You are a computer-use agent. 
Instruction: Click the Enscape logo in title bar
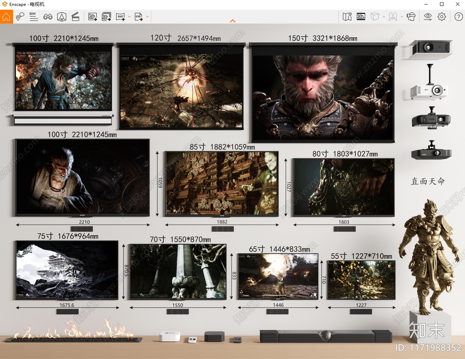pos(5,4)
